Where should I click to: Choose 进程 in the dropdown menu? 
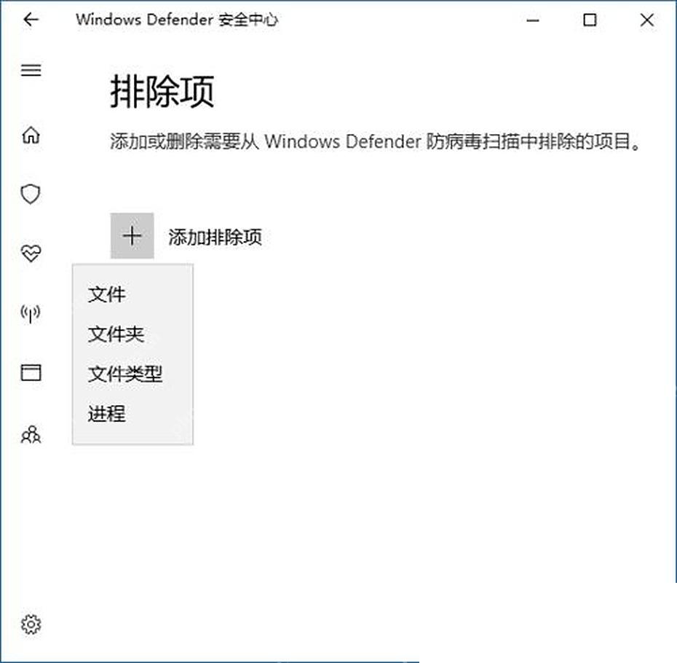pos(106,414)
